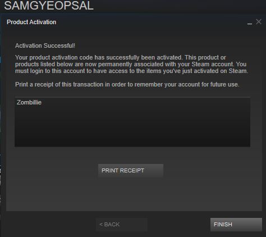
Task: Click blank dialog area below Print Receipt
Action: [131, 194]
